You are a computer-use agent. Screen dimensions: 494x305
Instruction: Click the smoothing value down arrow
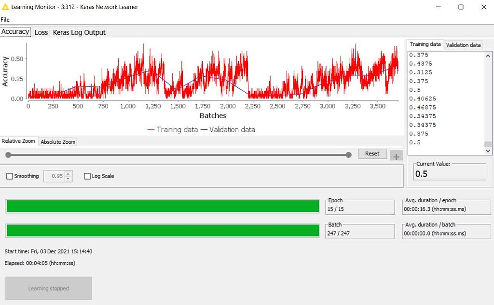pos(68,178)
